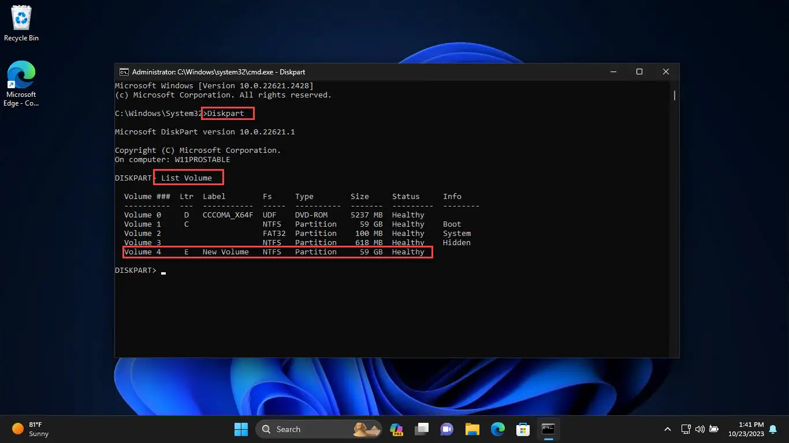Launch Microsoft Edge from taskbar
The image size is (789, 443).
point(498,429)
